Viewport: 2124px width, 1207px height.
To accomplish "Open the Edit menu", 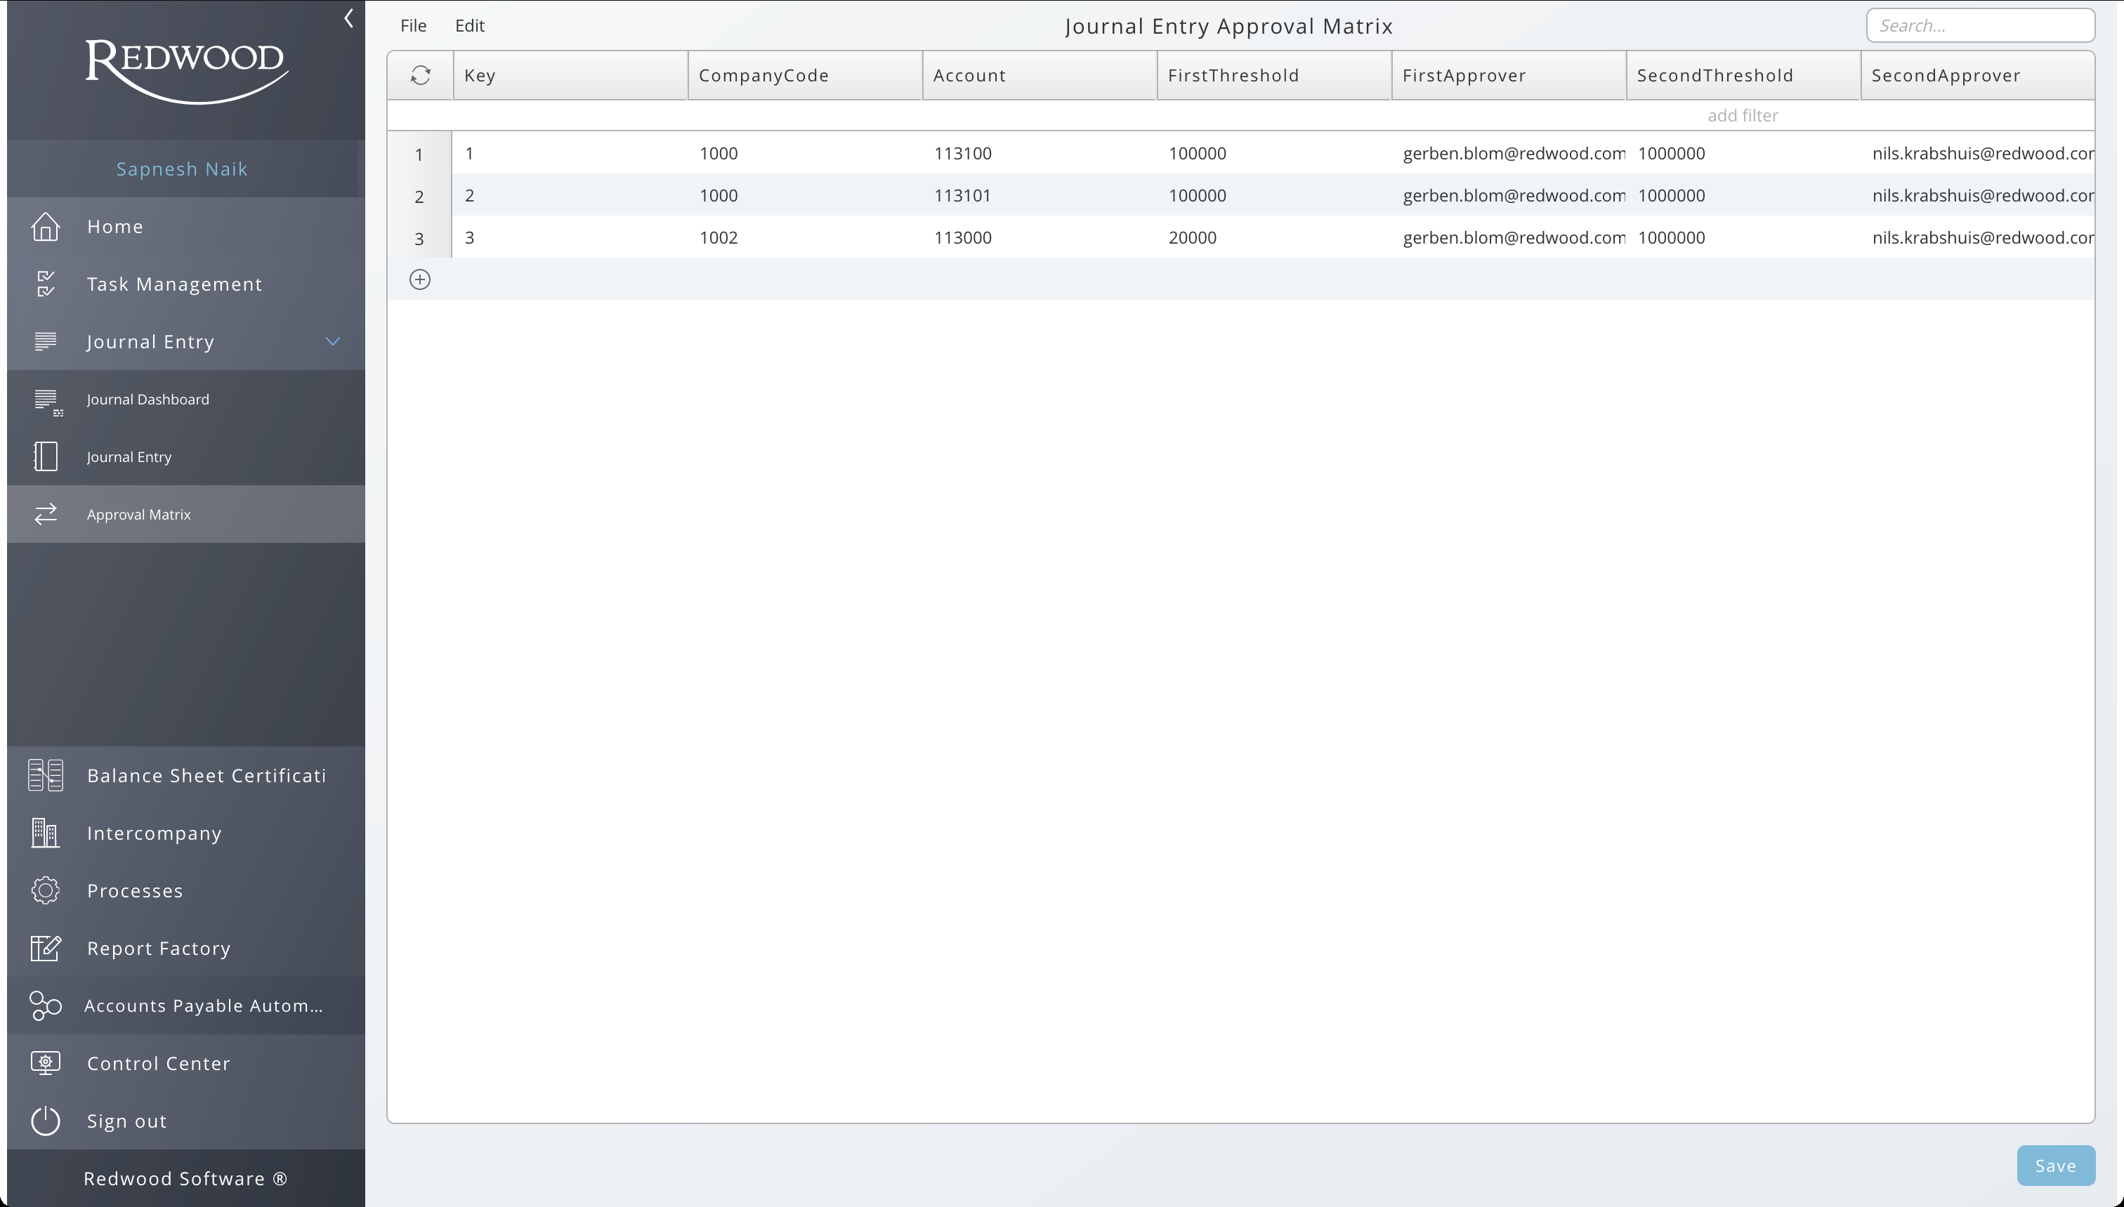I will 470,26.
